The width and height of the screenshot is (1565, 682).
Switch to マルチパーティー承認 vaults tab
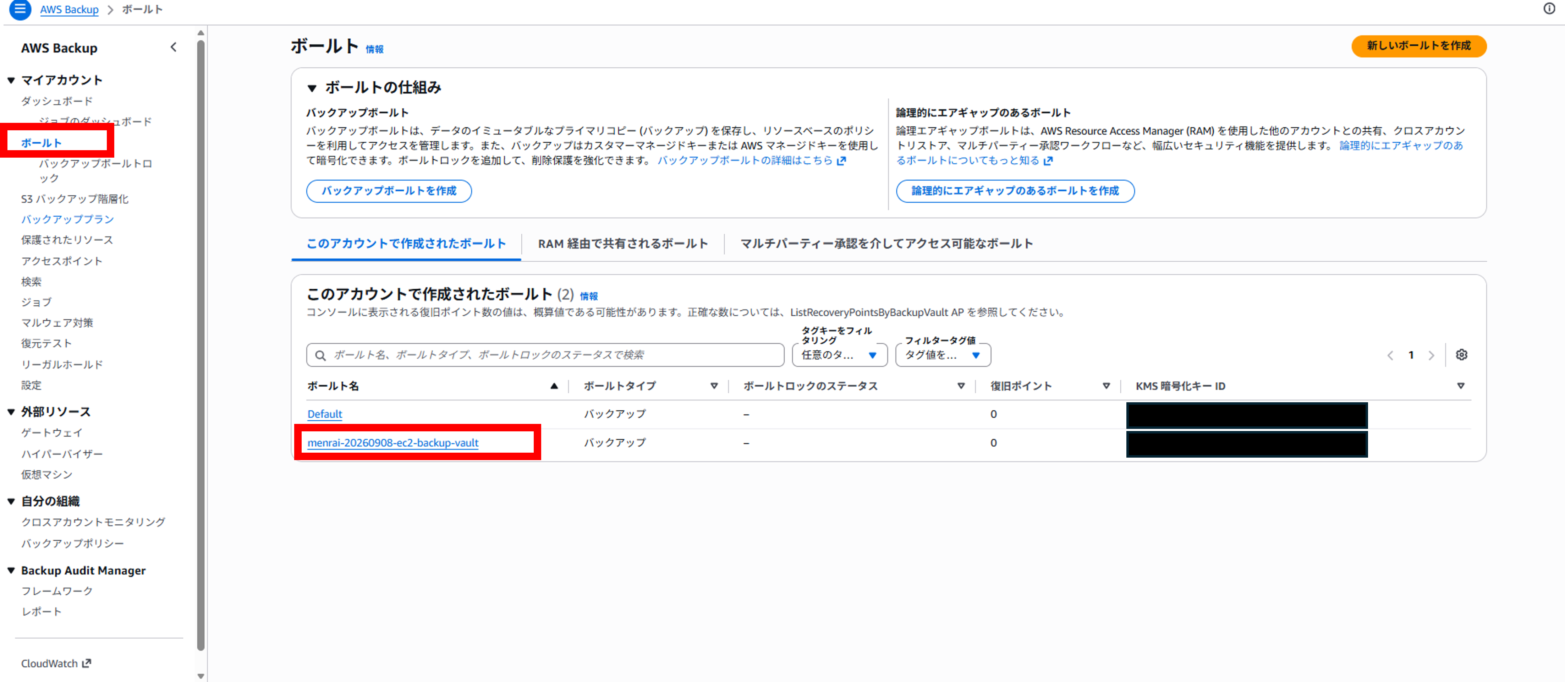coord(886,244)
